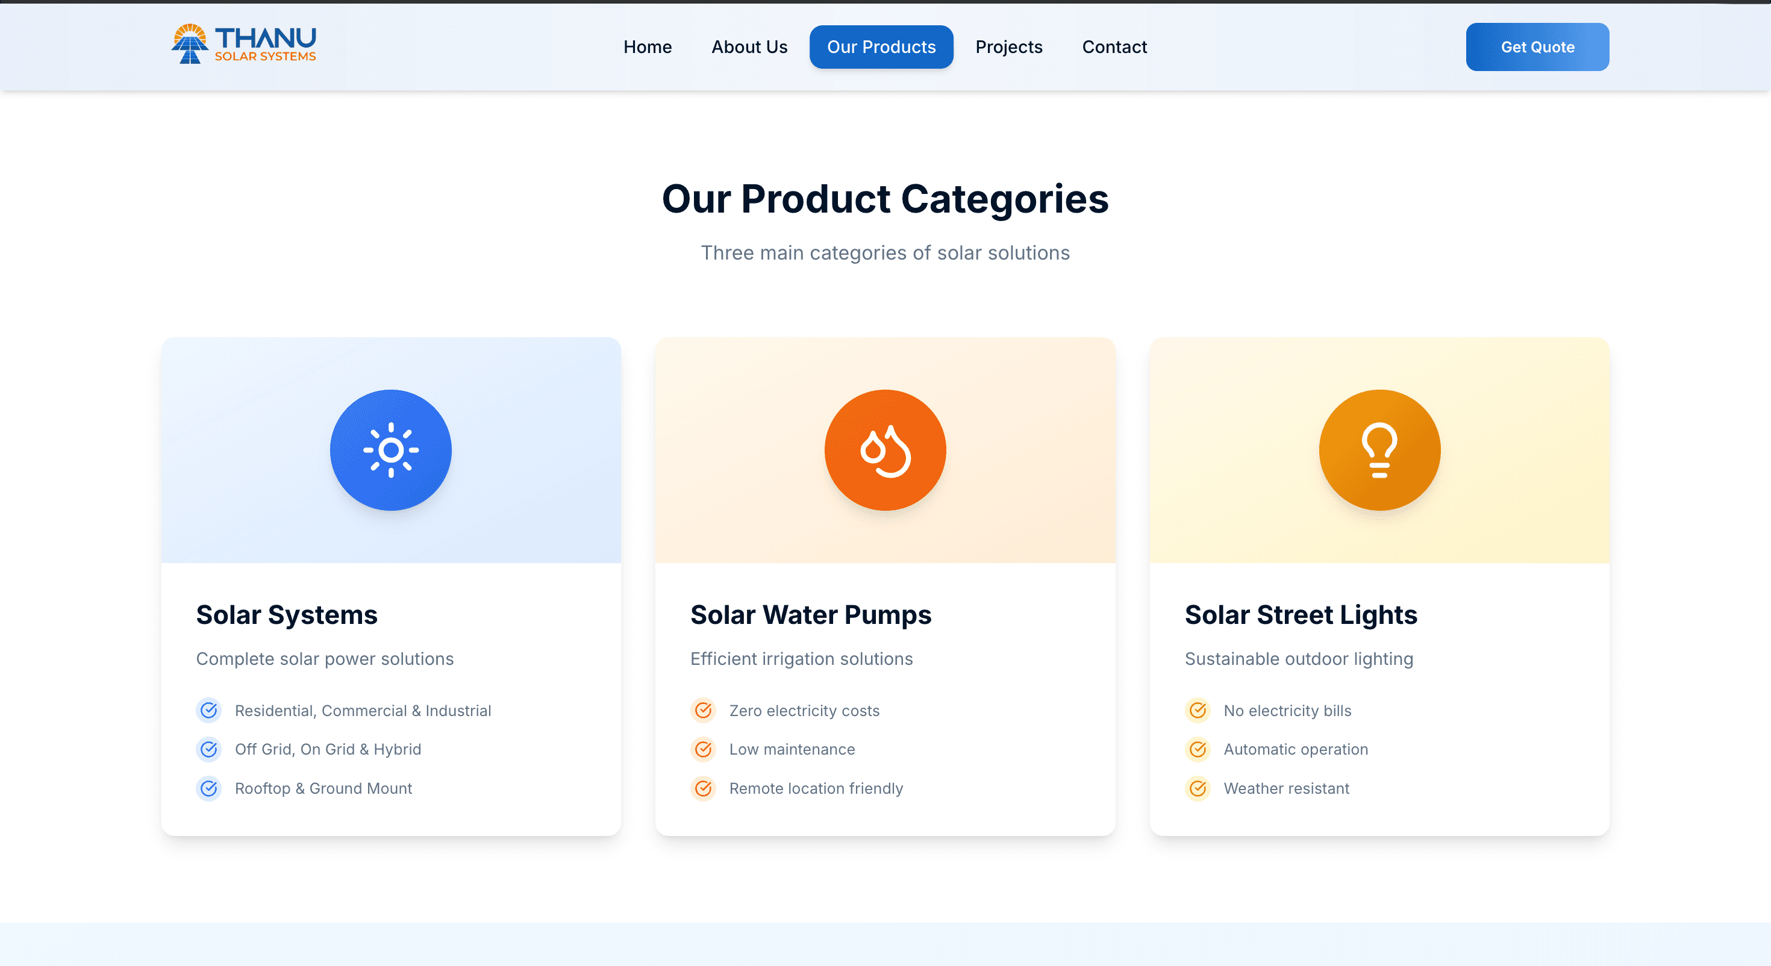Open the Solar Systems card title
The width and height of the screenshot is (1771, 966).
(287, 614)
